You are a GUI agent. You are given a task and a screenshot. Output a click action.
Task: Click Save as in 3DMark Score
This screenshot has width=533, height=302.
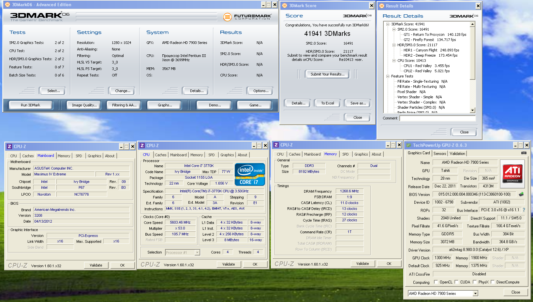click(x=358, y=103)
